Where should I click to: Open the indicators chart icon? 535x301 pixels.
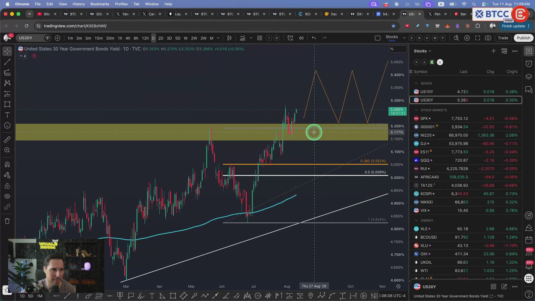click(242, 38)
